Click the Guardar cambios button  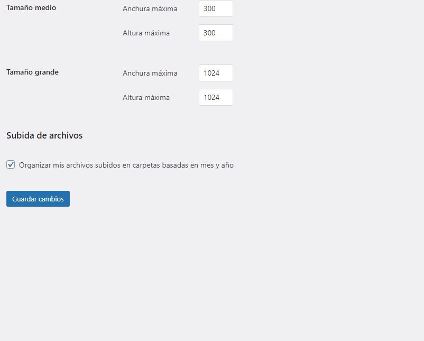(x=38, y=199)
